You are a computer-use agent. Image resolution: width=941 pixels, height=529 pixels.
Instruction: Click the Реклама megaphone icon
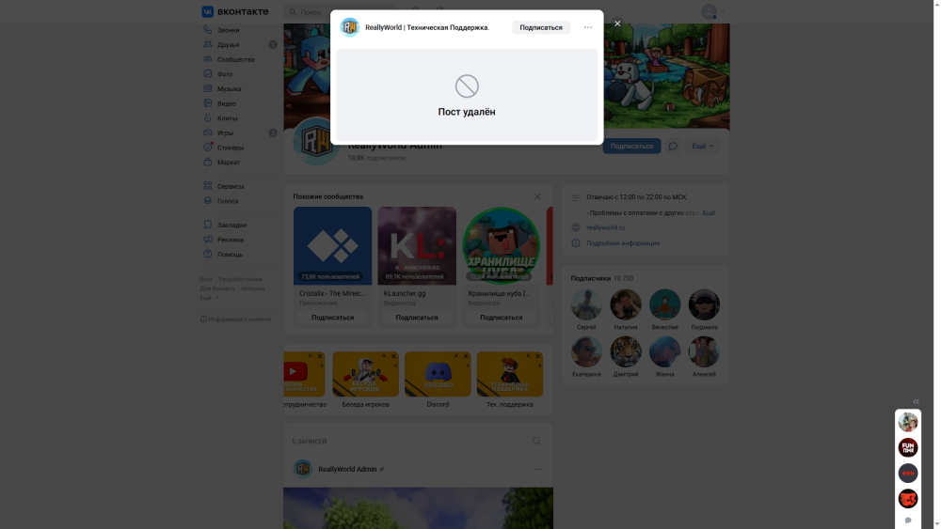(208, 240)
